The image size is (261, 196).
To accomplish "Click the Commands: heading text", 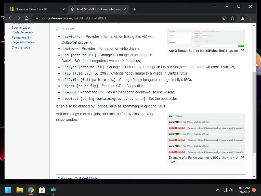I will (65, 29).
